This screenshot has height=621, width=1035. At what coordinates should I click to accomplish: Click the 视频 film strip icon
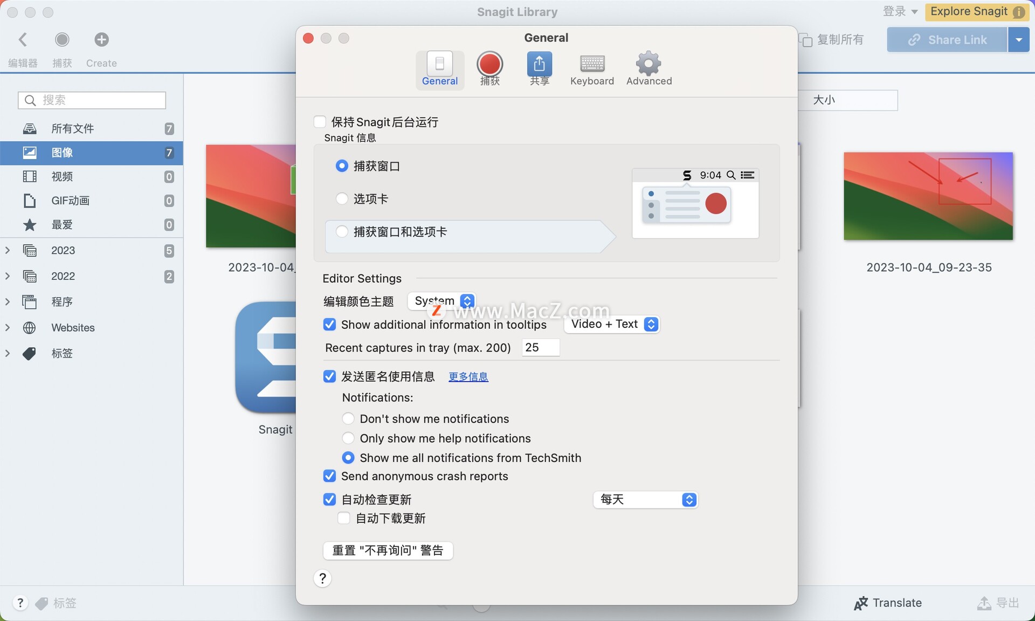pos(30,176)
